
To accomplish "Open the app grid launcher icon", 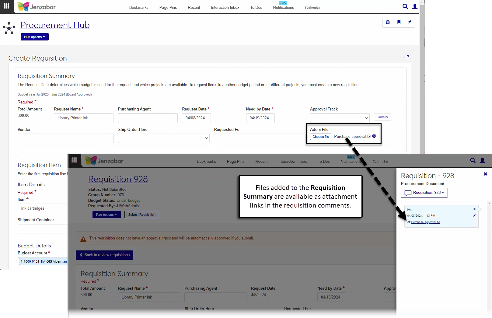I will [6, 6].
